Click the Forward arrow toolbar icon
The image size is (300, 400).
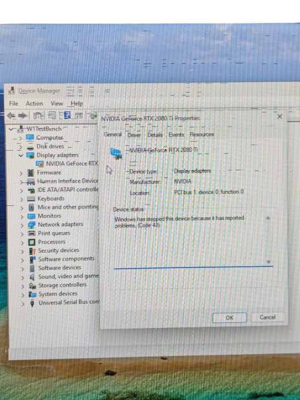tap(23, 116)
